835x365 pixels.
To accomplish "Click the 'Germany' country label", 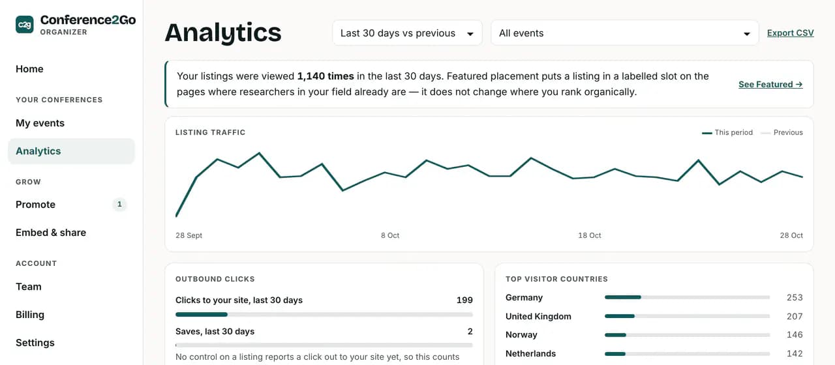I will 524,298.
